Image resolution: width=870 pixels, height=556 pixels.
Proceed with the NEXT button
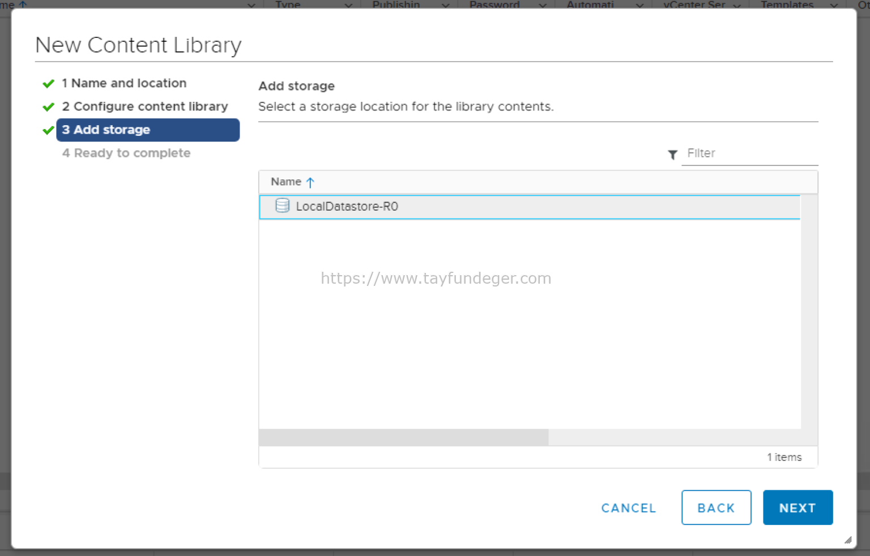click(x=797, y=508)
